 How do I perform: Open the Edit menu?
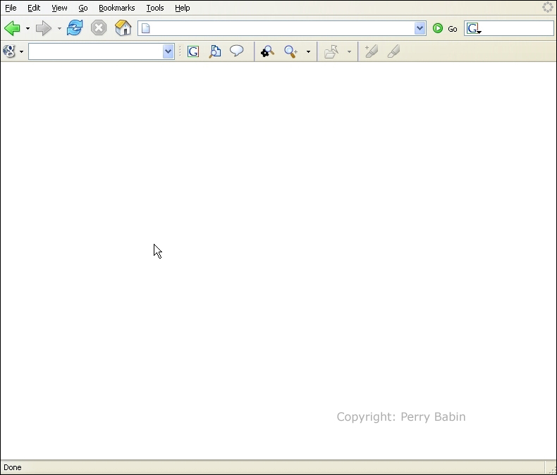[x=34, y=8]
